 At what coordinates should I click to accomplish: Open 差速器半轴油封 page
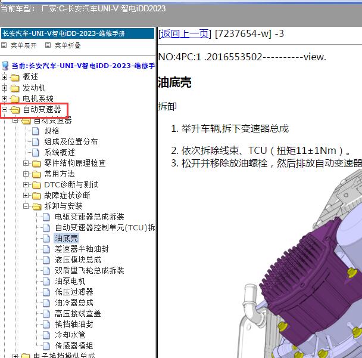coord(82,249)
